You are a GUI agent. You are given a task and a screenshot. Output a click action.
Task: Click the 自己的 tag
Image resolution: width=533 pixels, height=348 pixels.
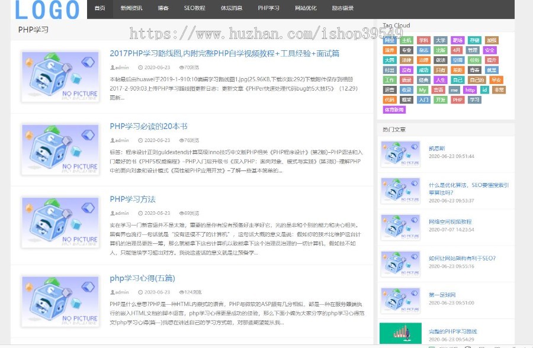pos(477,80)
